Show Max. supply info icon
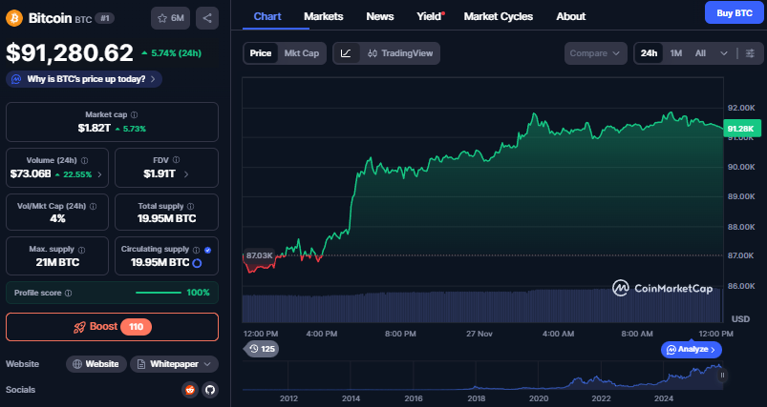The image size is (767, 407). pos(81,250)
